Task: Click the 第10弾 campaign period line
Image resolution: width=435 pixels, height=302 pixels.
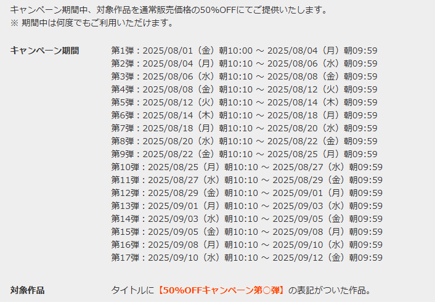Action: pyautogui.click(x=247, y=167)
